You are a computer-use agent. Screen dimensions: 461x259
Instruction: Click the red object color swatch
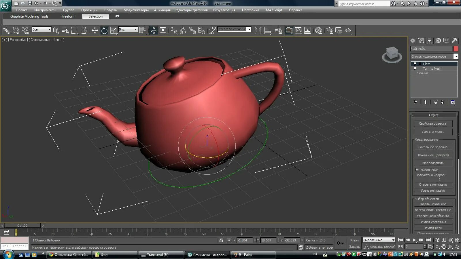pos(456,49)
